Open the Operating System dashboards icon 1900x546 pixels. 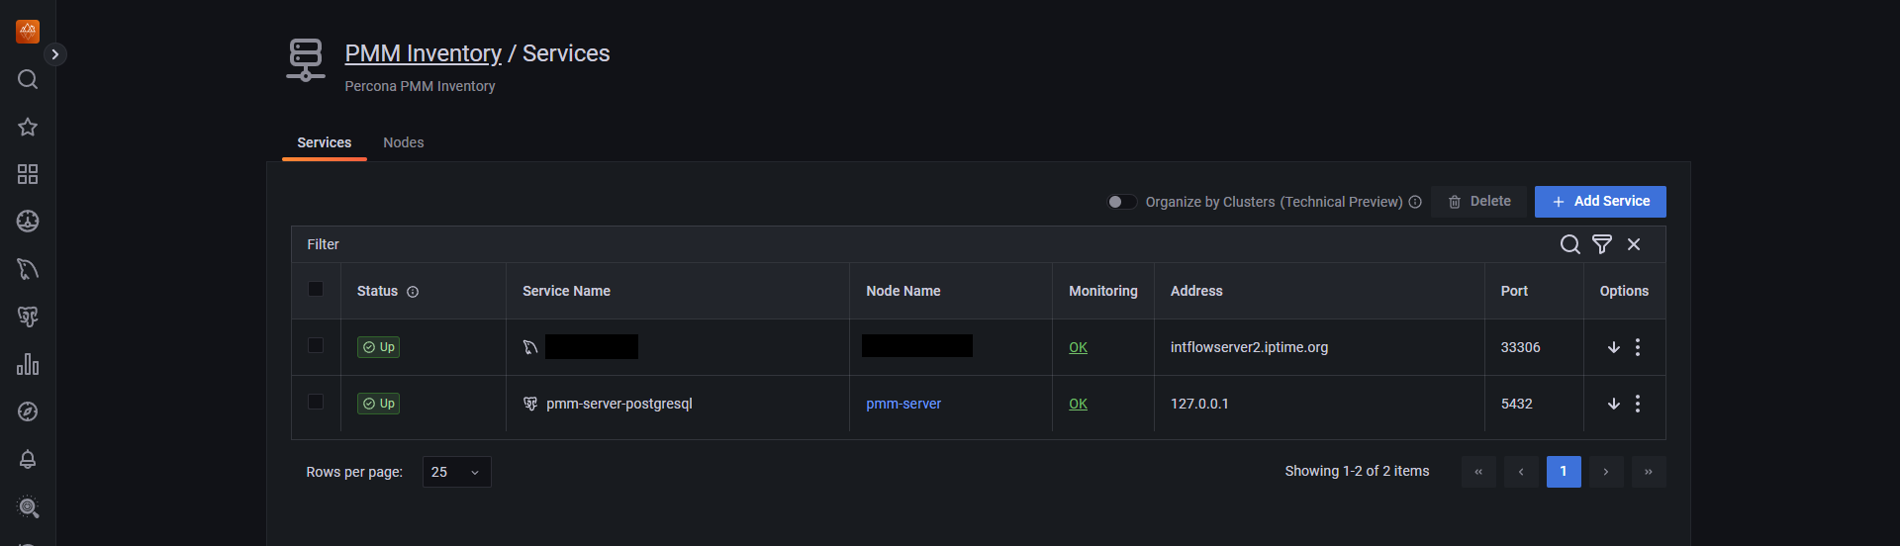(x=28, y=222)
